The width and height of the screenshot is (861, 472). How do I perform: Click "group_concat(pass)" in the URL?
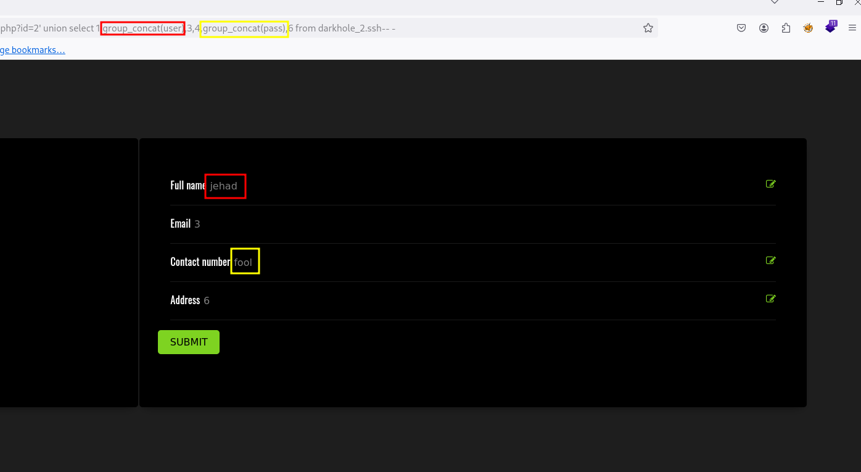pyautogui.click(x=244, y=28)
